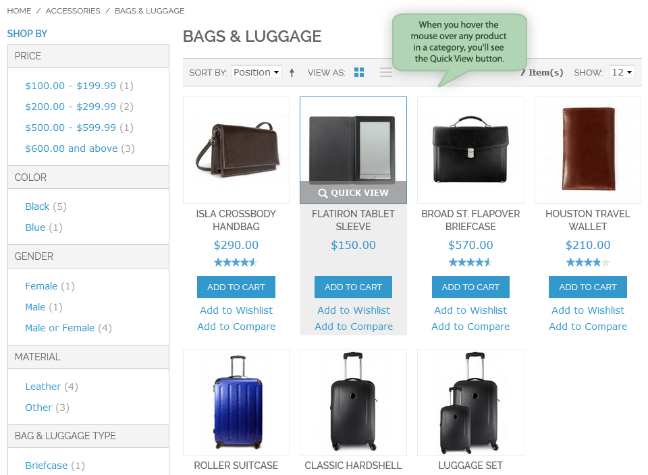Select the list view icon
The image size is (648, 475).
pyautogui.click(x=385, y=72)
